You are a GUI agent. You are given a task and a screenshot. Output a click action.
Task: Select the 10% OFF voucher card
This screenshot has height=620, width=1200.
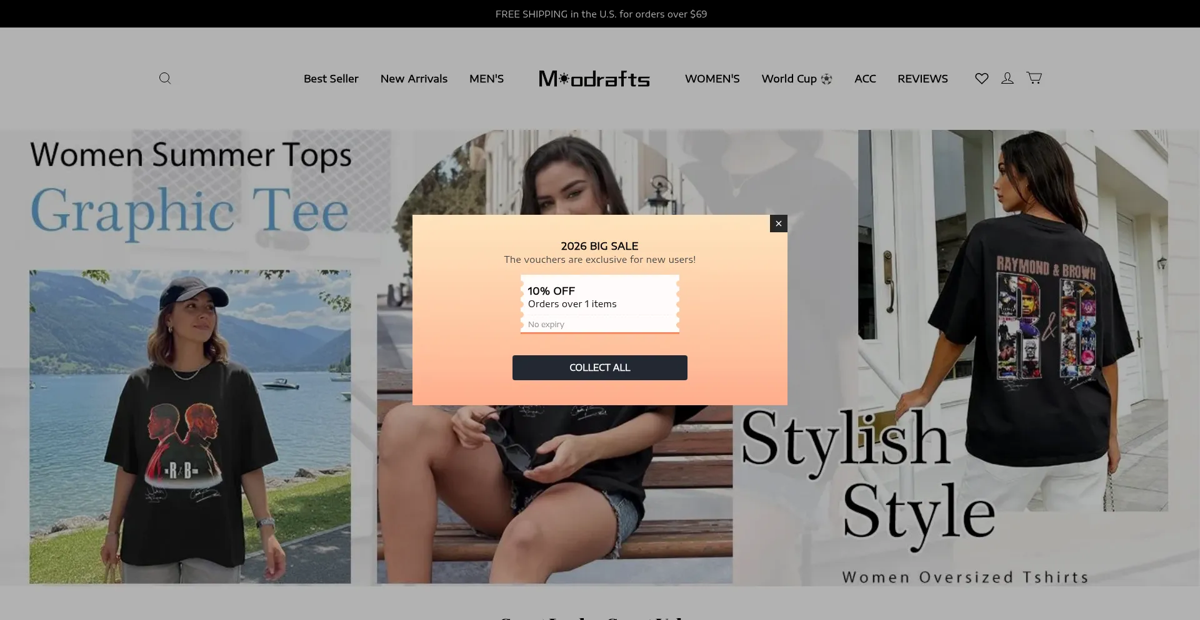[600, 304]
